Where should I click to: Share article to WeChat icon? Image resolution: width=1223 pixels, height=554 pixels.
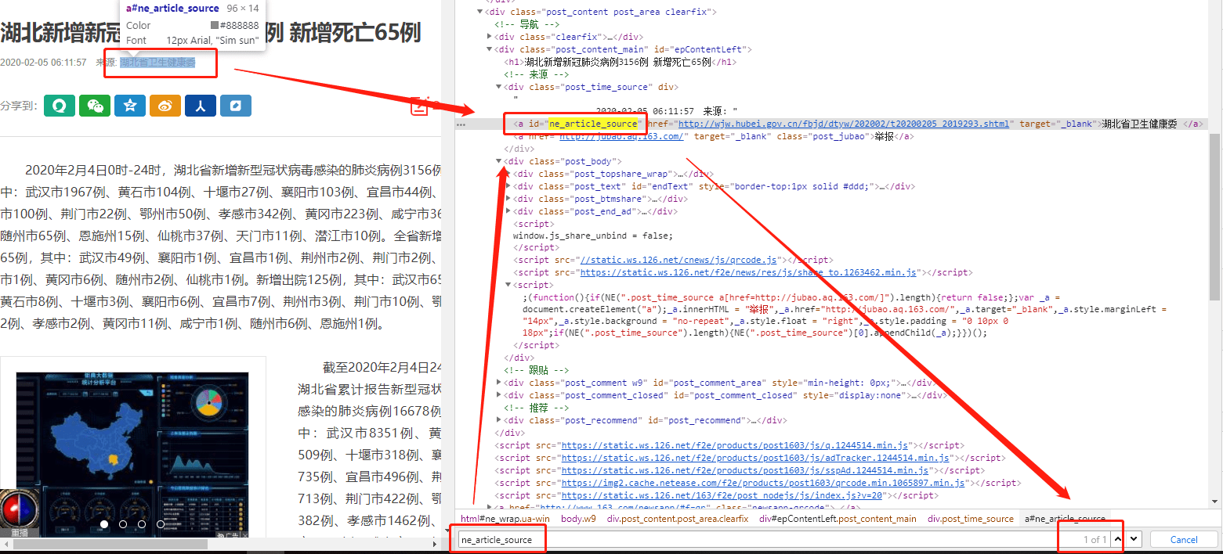point(94,106)
